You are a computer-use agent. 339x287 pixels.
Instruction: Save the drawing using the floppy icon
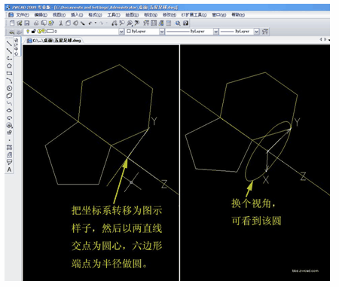point(27,23)
